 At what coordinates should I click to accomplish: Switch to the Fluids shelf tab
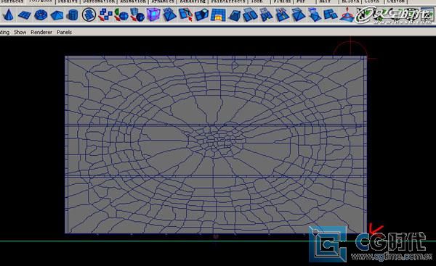coord(282,1)
